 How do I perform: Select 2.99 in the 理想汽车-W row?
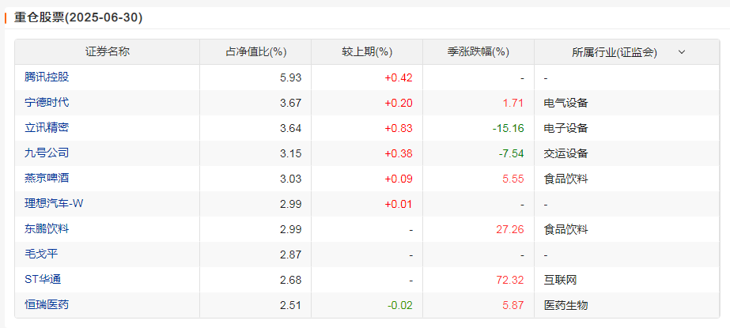coord(291,204)
